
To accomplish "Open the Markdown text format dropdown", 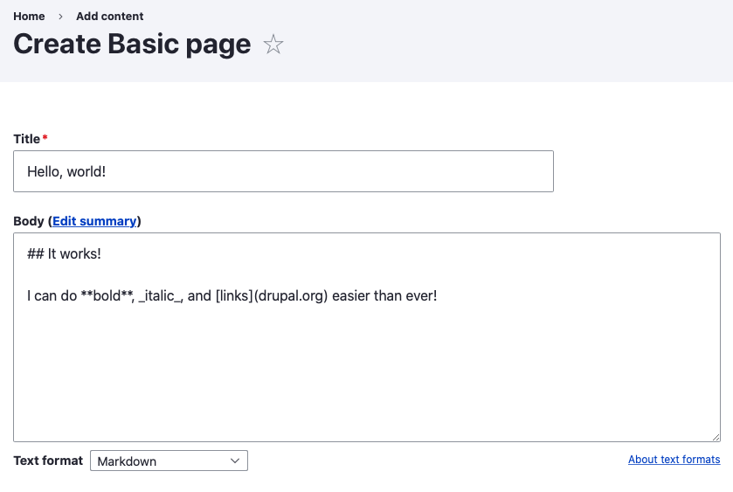I will 169,461.
